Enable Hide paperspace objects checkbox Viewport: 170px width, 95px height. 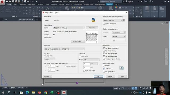coord(104,59)
